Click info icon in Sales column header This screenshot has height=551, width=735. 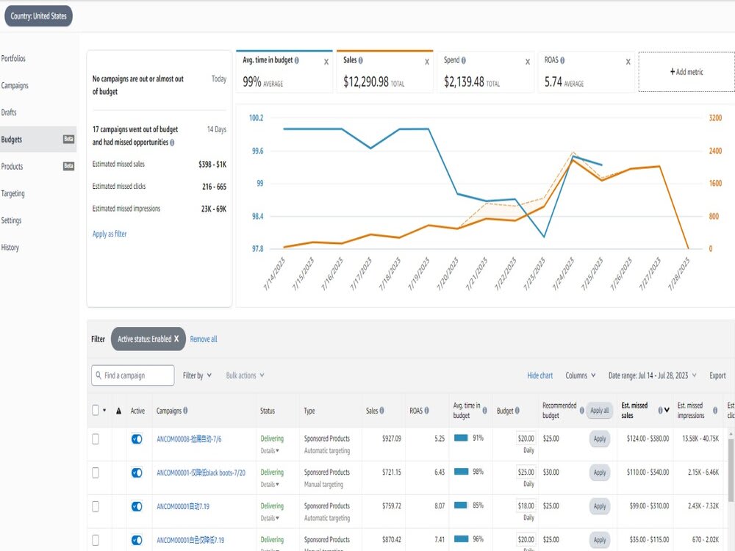[x=382, y=411]
